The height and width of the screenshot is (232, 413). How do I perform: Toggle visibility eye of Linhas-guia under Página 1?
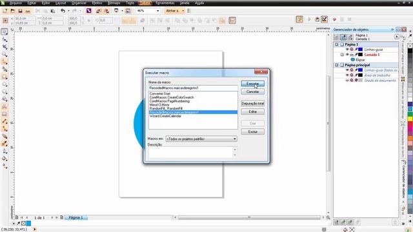pos(347,50)
